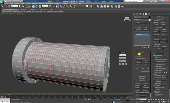Switch to the Modify command panel icon
The height and width of the screenshot is (103, 170).
[138, 14]
